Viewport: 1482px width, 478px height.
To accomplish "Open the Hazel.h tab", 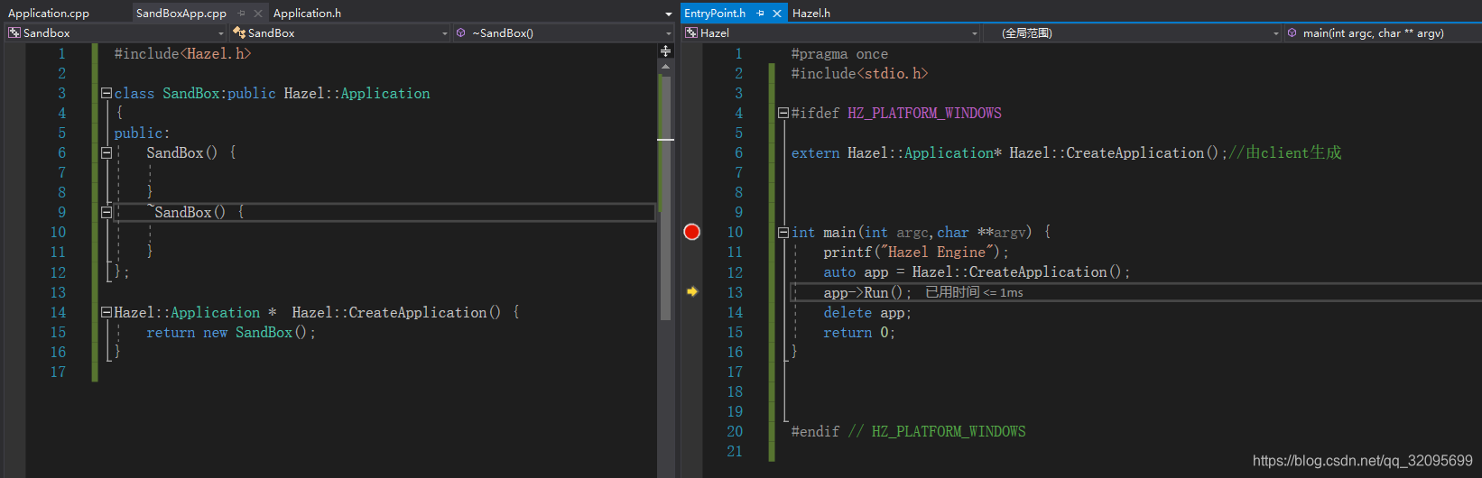I will [811, 13].
